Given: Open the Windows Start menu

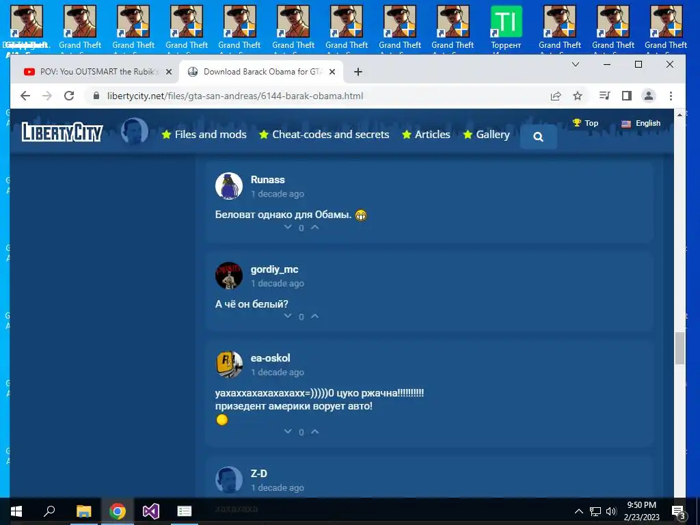Looking at the screenshot, I should [x=16, y=511].
